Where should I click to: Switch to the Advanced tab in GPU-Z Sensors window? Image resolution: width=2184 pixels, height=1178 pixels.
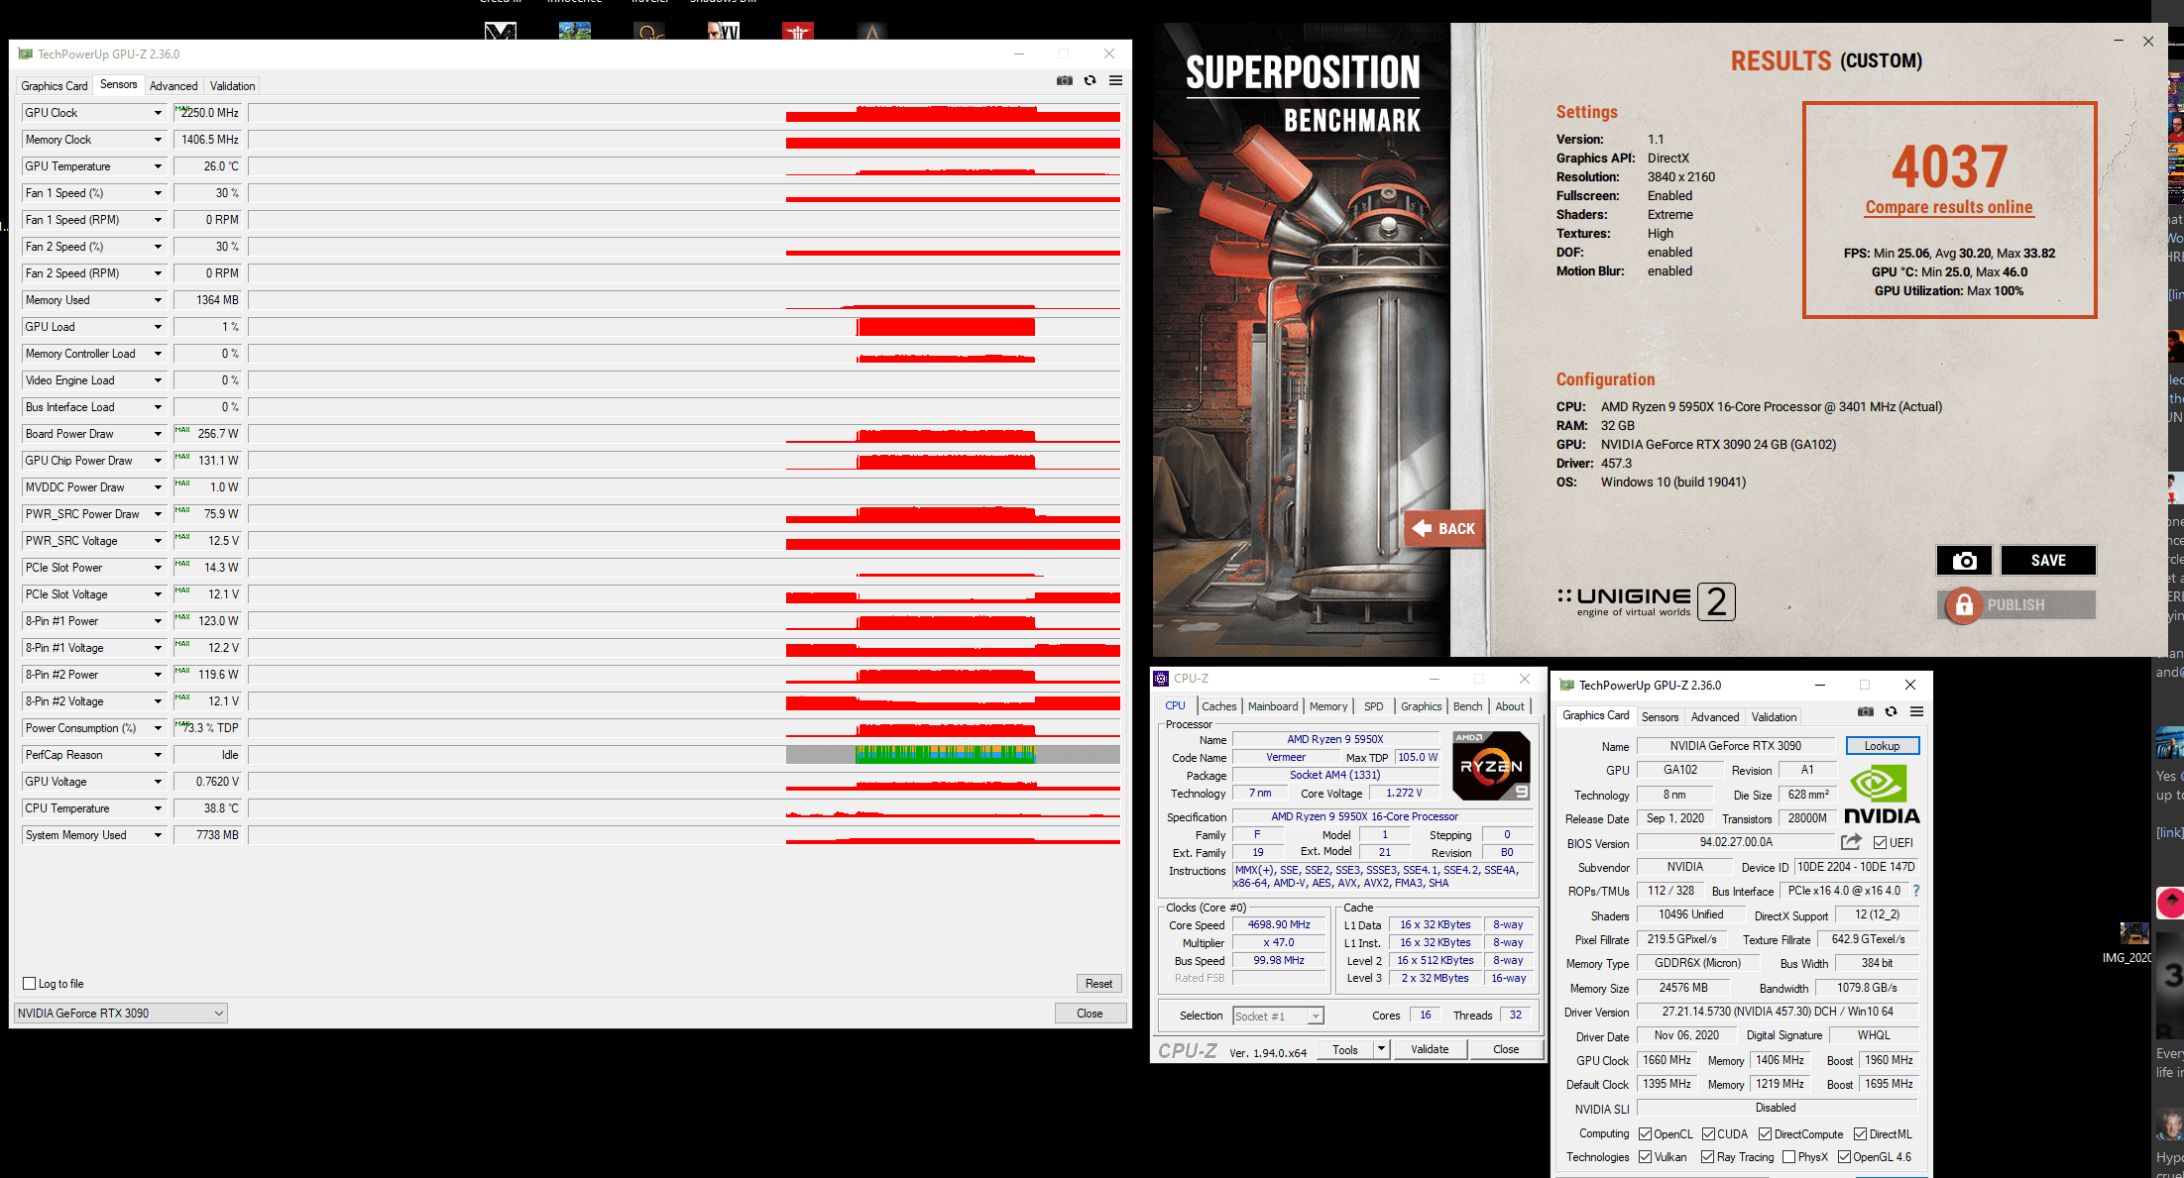point(173,86)
